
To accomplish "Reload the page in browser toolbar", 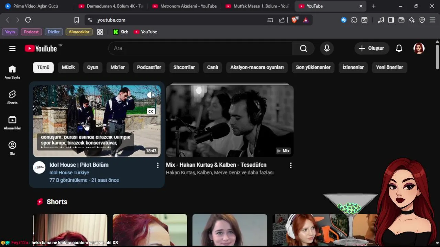I will [x=28, y=20].
